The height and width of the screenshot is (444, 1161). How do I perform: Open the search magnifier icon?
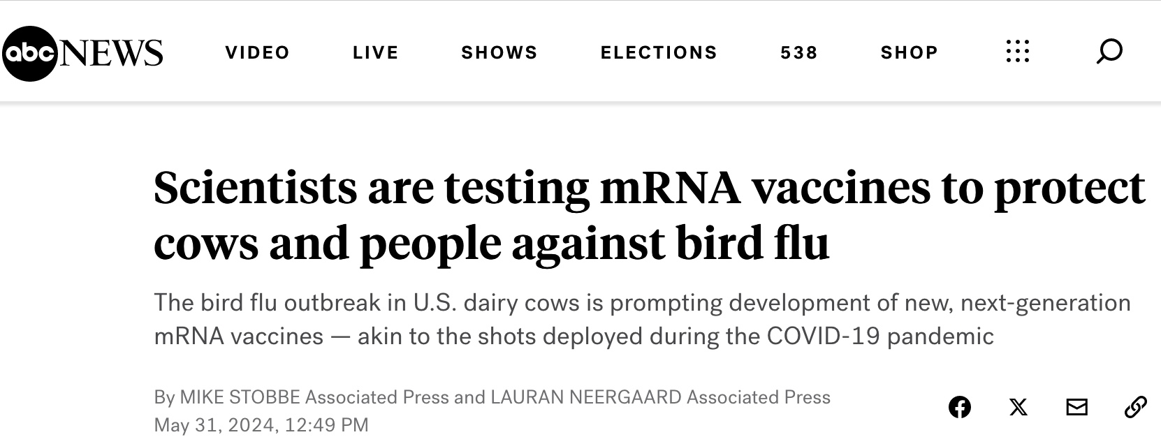[x=1109, y=52]
